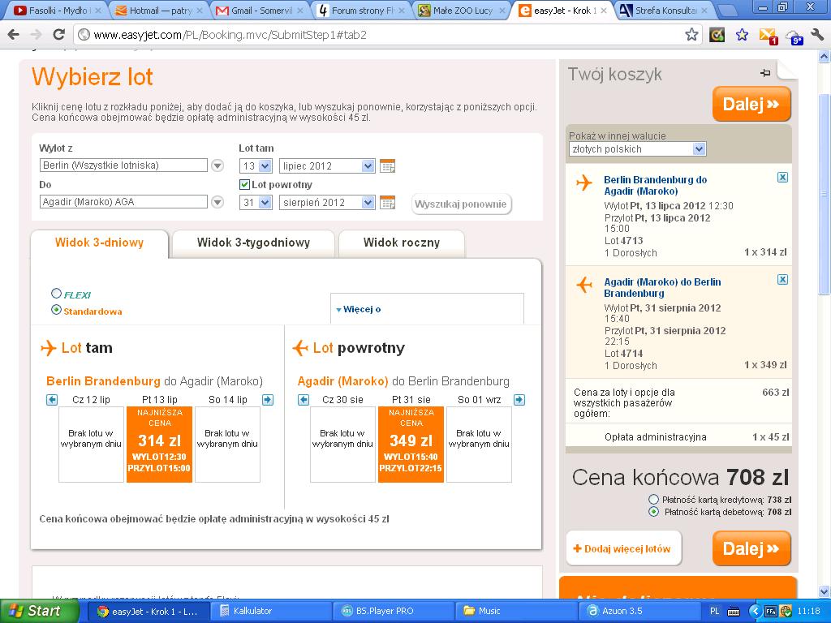This screenshot has width=831, height=623.
Task: Reload the easyJet page
Action: 58,35
